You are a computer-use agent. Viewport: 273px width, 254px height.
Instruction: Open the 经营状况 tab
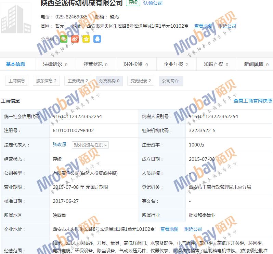pos(95,64)
